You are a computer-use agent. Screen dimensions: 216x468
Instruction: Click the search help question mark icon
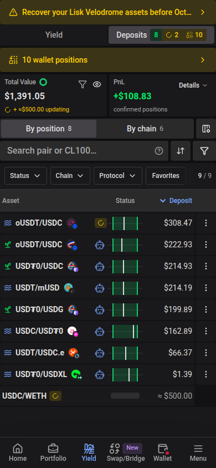[159, 151]
